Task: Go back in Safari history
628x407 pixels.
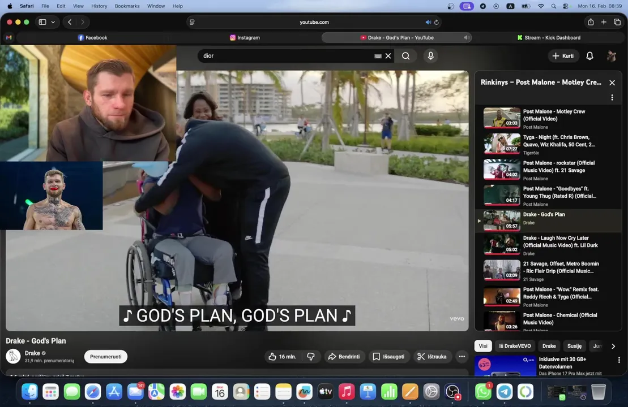Action: (70, 23)
